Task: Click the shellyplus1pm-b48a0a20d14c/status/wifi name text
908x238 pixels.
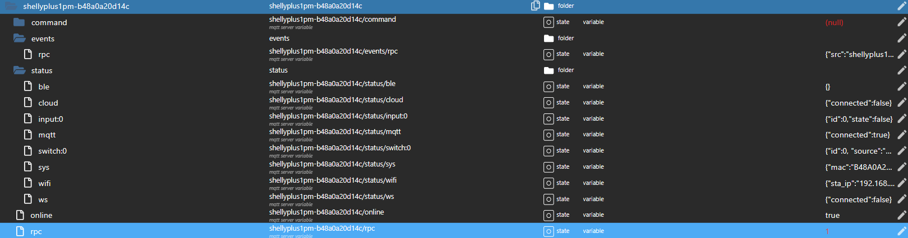Action: [333, 180]
